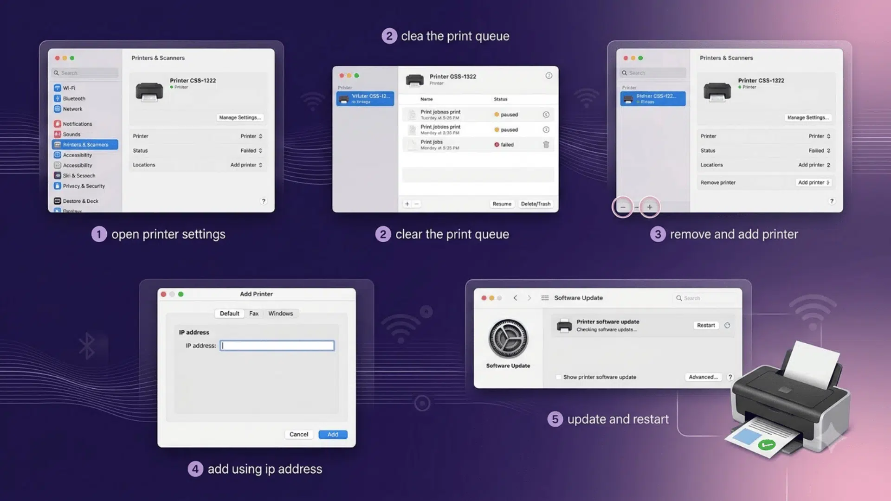Click Manage Settings in the Remove printer window
Viewport: 891px width, 501px height.
coord(808,117)
